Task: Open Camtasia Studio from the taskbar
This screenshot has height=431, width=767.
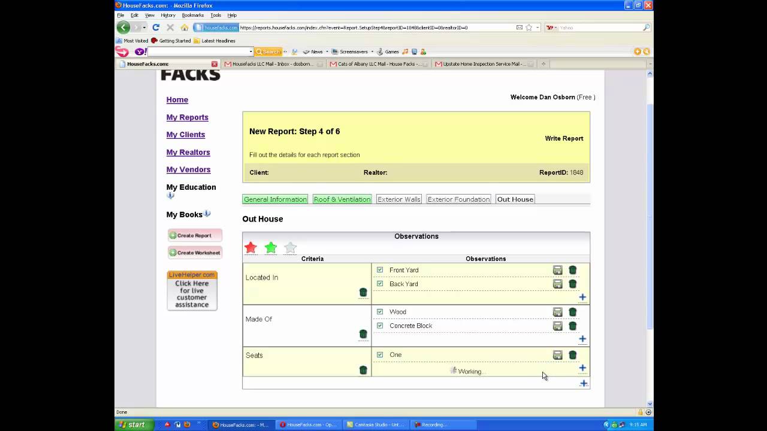Action: [375, 424]
